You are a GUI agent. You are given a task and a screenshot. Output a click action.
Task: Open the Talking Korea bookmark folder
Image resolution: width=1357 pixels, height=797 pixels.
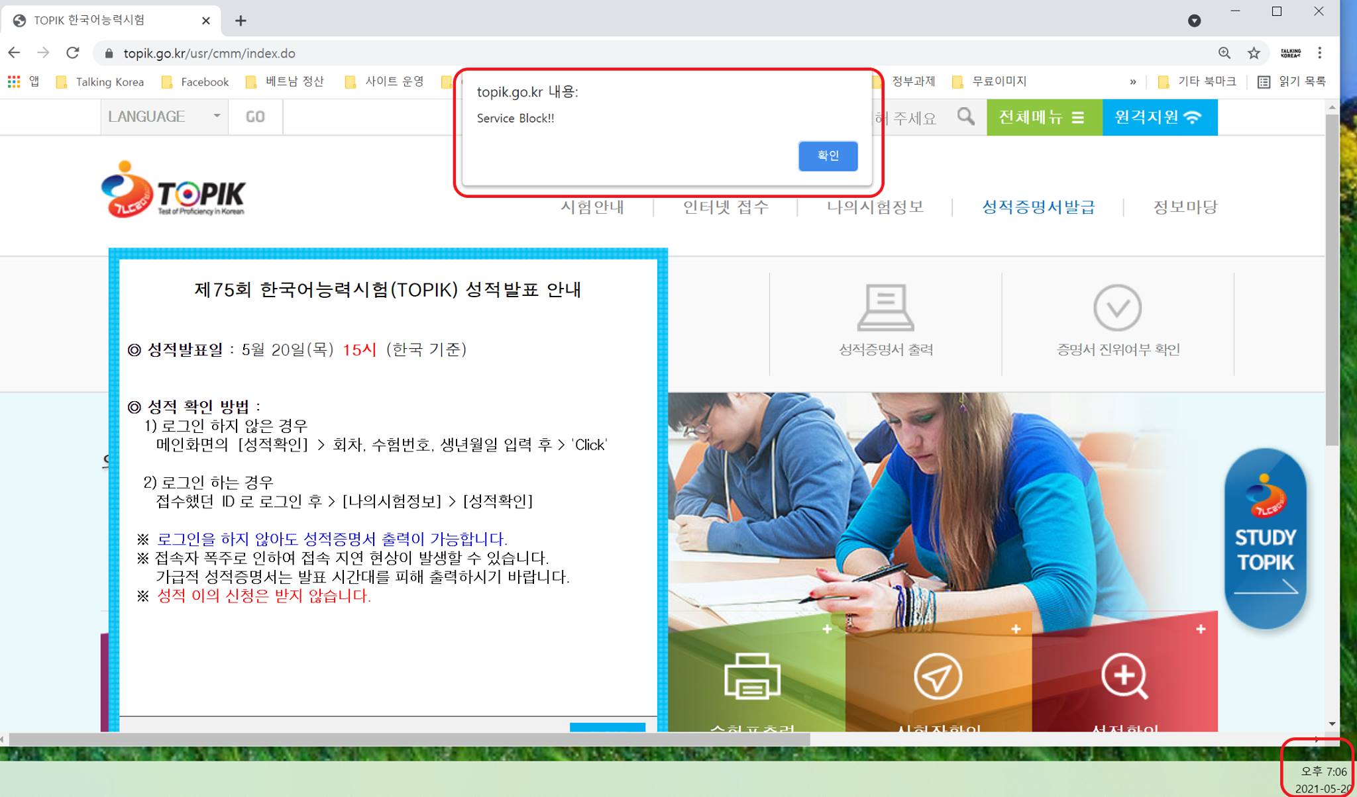point(100,81)
